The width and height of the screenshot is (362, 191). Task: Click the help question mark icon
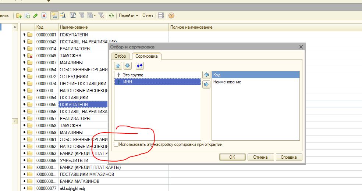pyautogui.click(x=171, y=15)
